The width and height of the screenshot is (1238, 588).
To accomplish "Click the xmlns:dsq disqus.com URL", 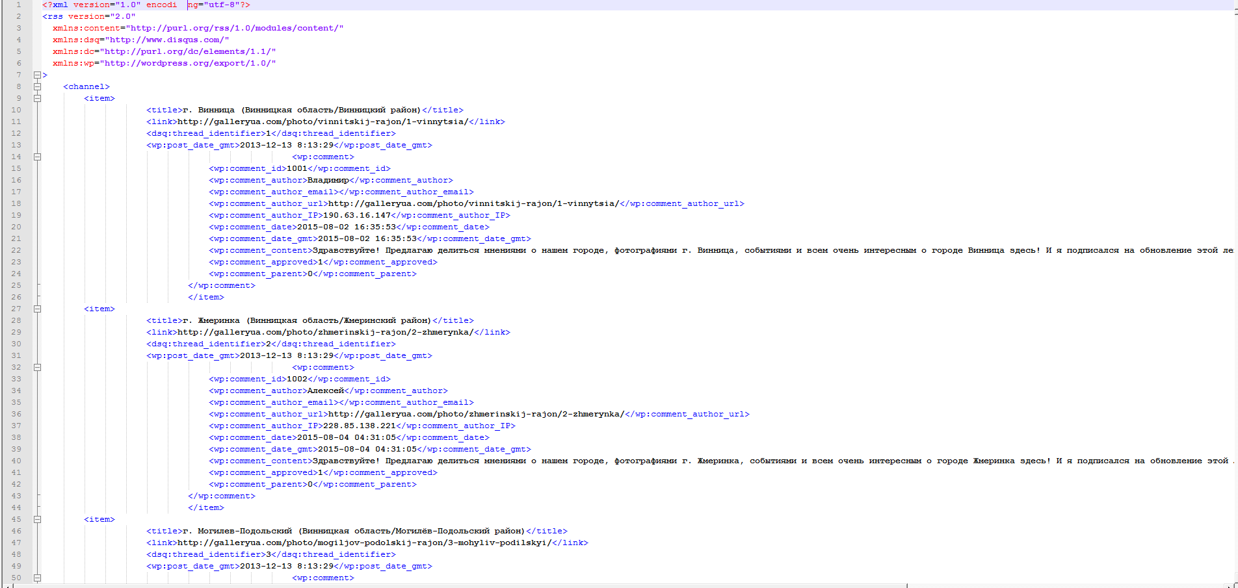I will pyautogui.click(x=167, y=40).
